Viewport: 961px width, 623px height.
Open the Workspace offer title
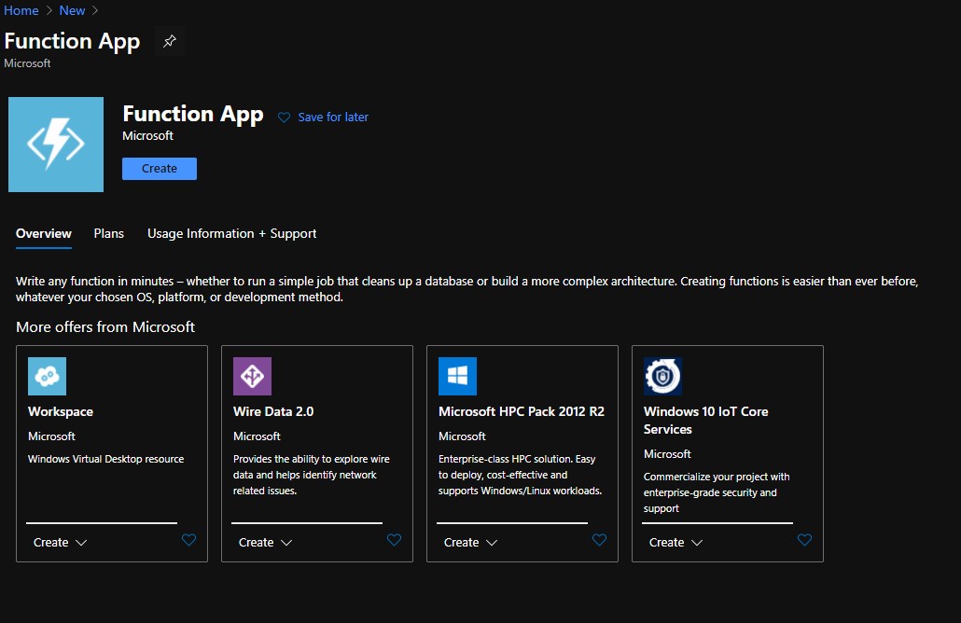(x=61, y=411)
